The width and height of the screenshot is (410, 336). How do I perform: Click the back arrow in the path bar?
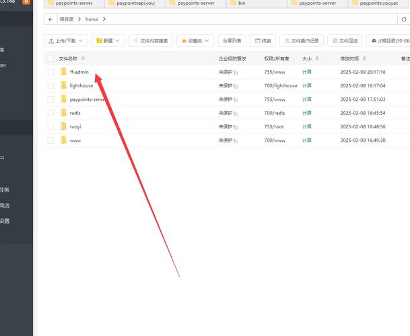(x=50, y=19)
